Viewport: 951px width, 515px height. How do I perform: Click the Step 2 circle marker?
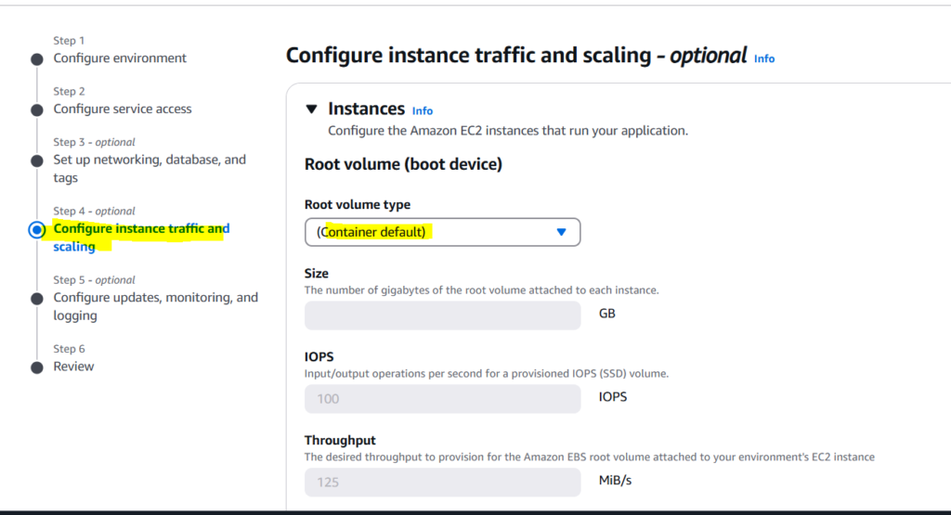click(36, 109)
